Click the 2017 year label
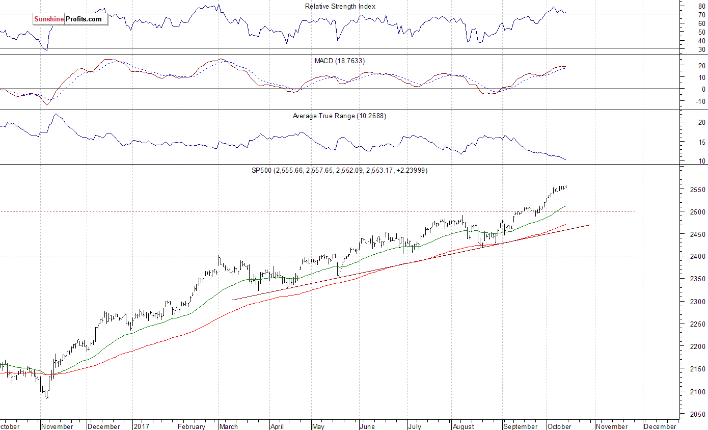Image resolution: width=708 pixels, height=430 pixels. point(141,426)
